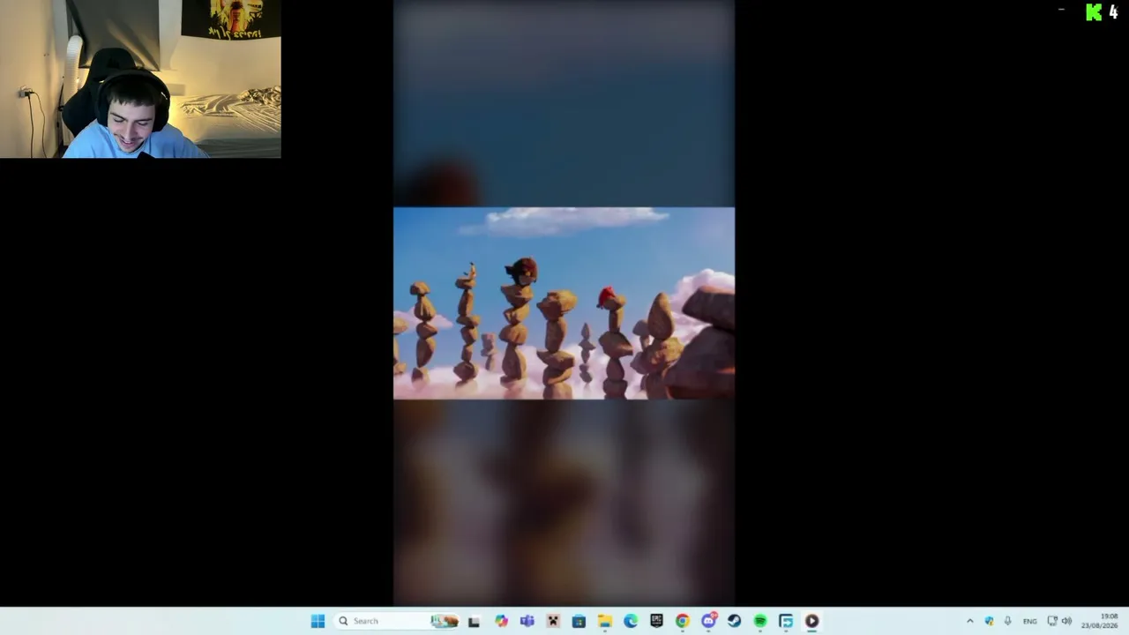
Task: Launch Steam from the taskbar
Action: point(734,621)
